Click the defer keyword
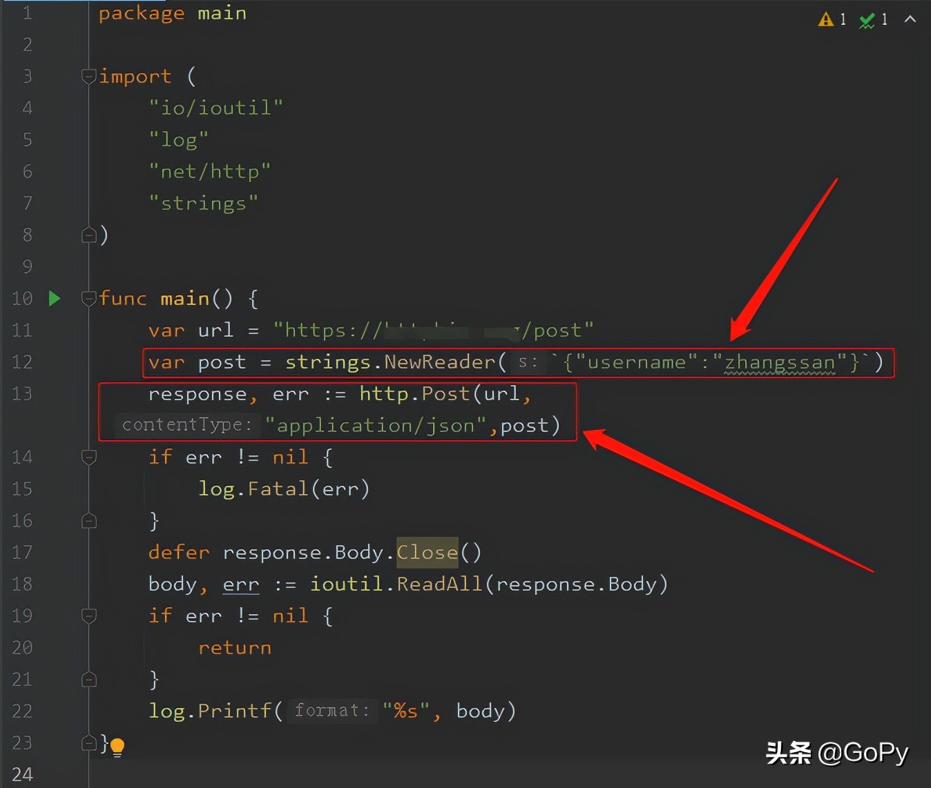 click(179, 552)
